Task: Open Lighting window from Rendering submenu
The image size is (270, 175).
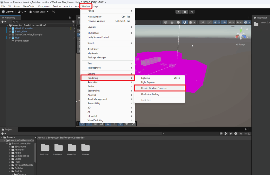Action: 160,78
